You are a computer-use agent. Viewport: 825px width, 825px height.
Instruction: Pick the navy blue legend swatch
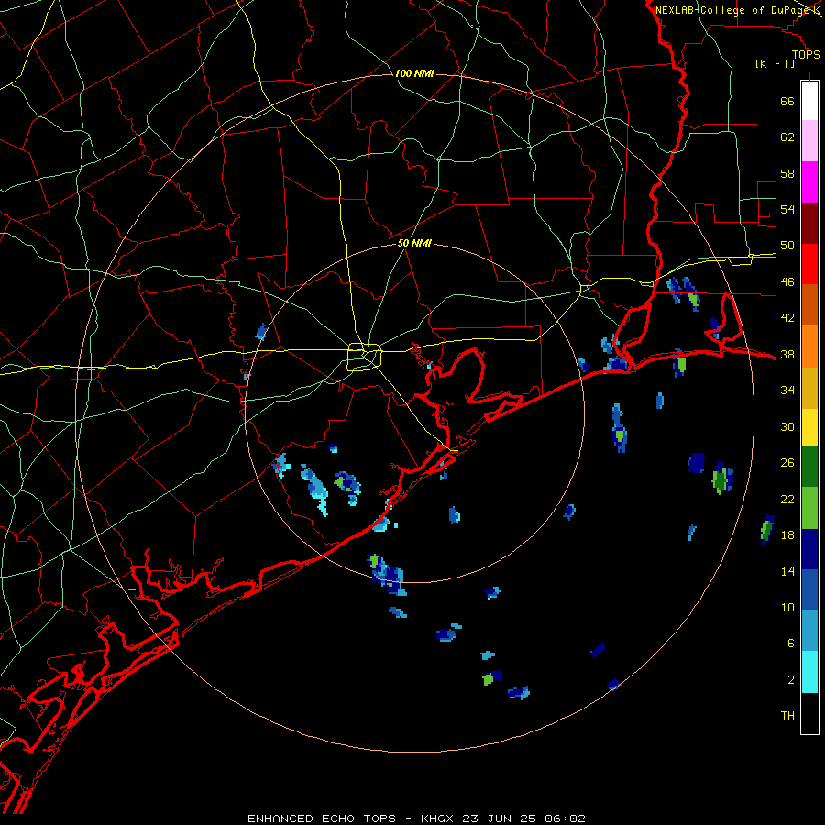tap(809, 549)
